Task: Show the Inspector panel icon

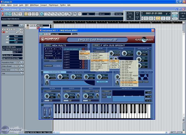Action: tap(6, 14)
